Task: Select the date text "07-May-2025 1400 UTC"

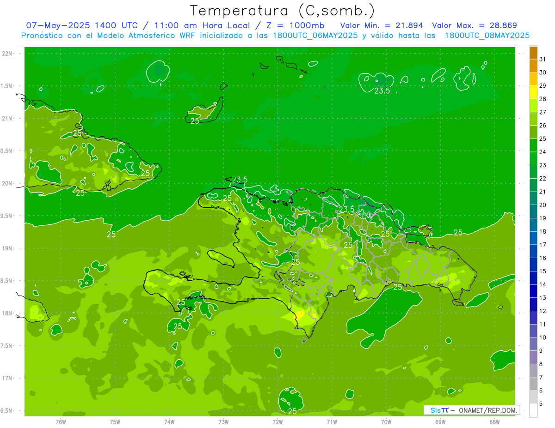Action: 81,25
